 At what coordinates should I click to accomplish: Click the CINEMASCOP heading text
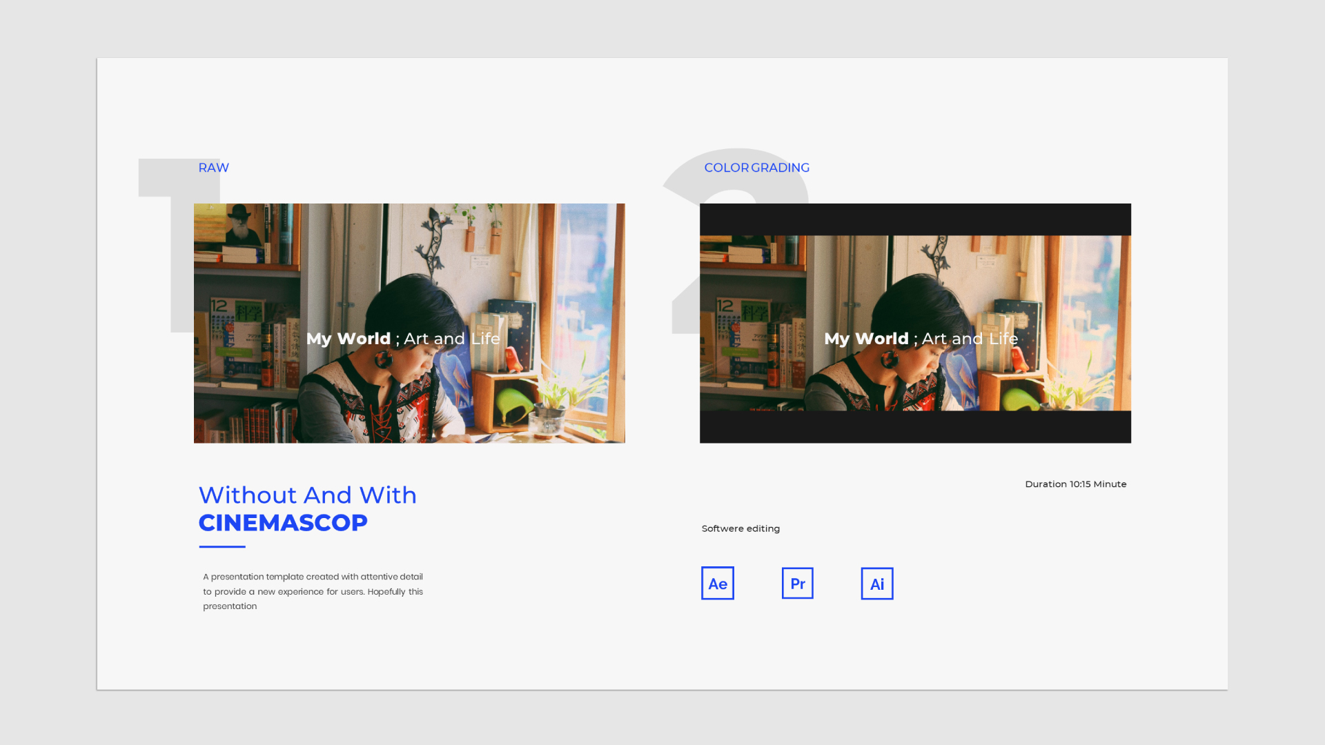point(283,522)
